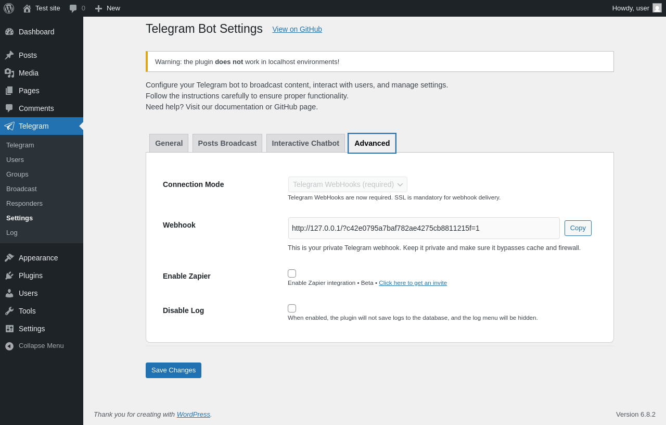This screenshot has width=666, height=425.
Task: Click the plus icon for New
Action: [x=98, y=8]
